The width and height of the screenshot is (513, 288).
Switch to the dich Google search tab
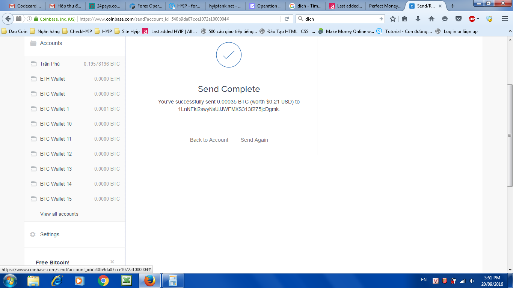click(305, 6)
